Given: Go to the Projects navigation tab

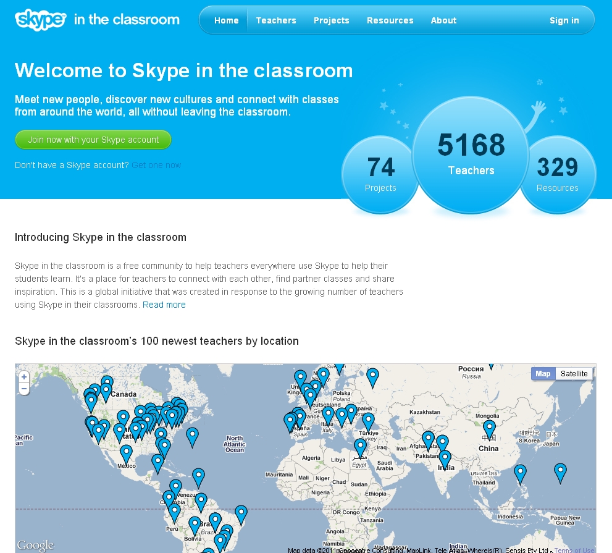Looking at the screenshot, I should (x=331, y=20).
